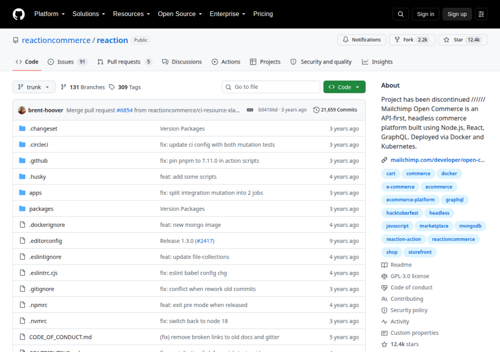Open the appearance settings icon in header
The width and height of the screenshot is (500, 352).
click(481, 14)
